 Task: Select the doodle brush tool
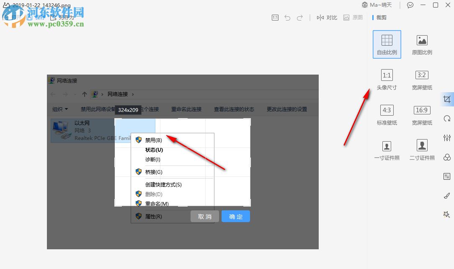[x=446, y=195]
